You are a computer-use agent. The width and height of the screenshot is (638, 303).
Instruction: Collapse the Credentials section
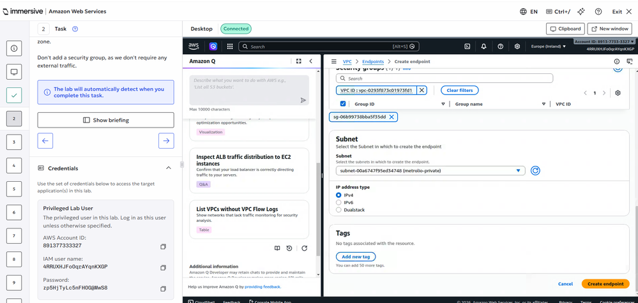click(169, 168)
